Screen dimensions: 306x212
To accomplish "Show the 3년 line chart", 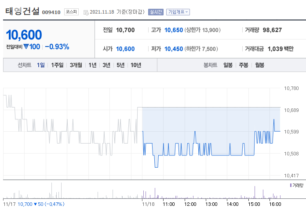I will click(x=106, y=65).
